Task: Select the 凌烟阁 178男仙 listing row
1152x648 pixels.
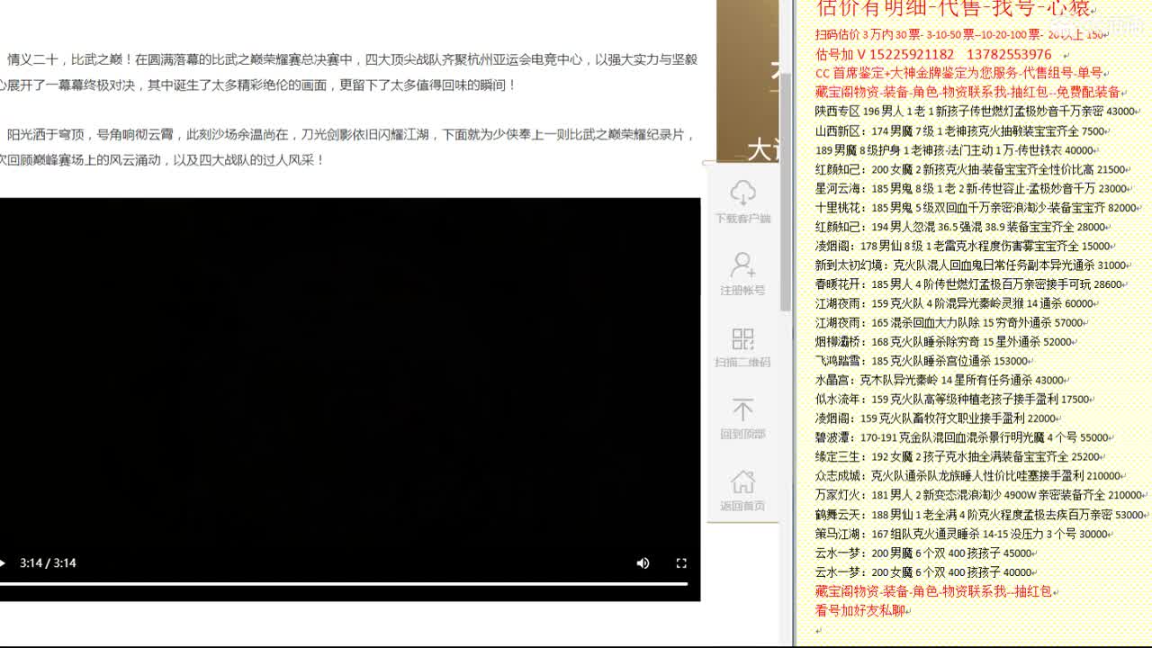Action: [963, 246]
